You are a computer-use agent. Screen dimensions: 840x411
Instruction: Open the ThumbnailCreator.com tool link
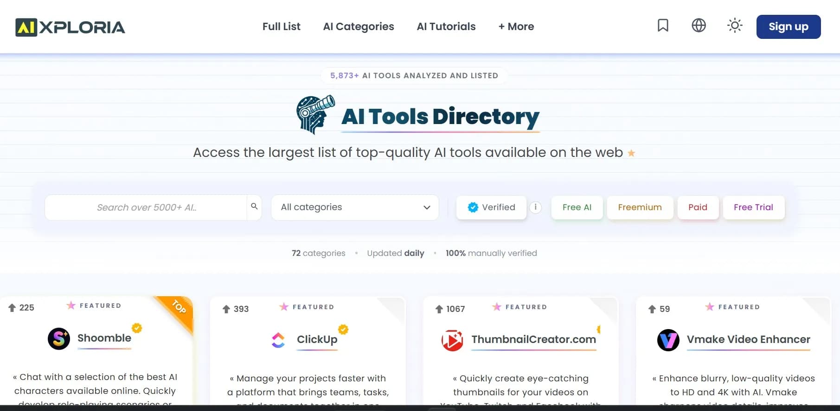pos(534,339)
